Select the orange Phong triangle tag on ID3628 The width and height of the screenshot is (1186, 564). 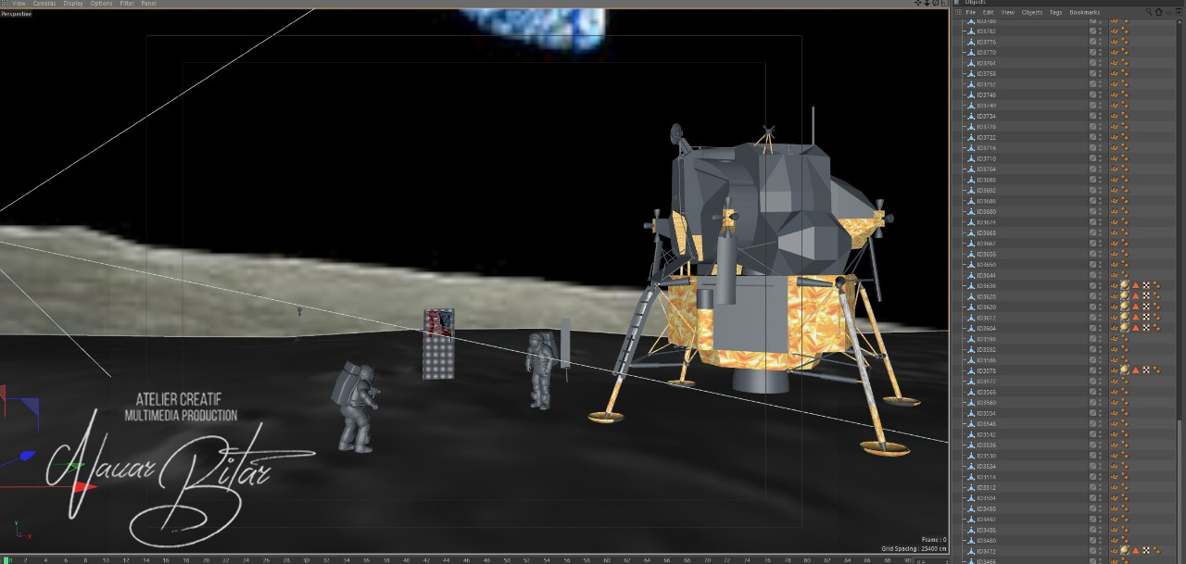pyautogui.click(x=1135, y=296)
